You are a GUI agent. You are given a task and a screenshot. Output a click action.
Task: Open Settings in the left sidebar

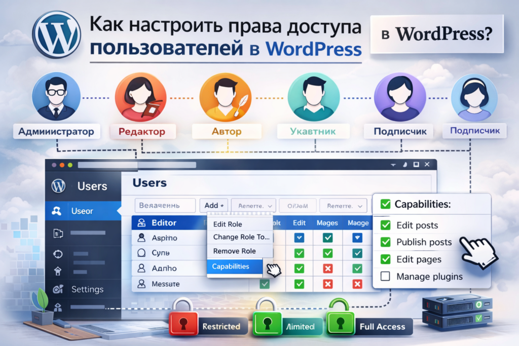[x=87, y=289]
